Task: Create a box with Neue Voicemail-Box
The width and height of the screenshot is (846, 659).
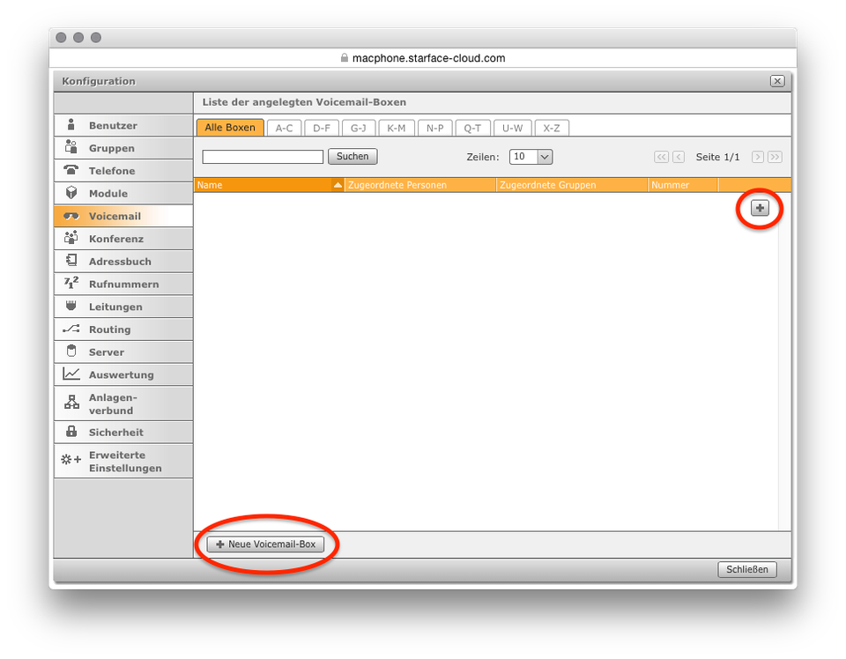Action: [264, 544]
